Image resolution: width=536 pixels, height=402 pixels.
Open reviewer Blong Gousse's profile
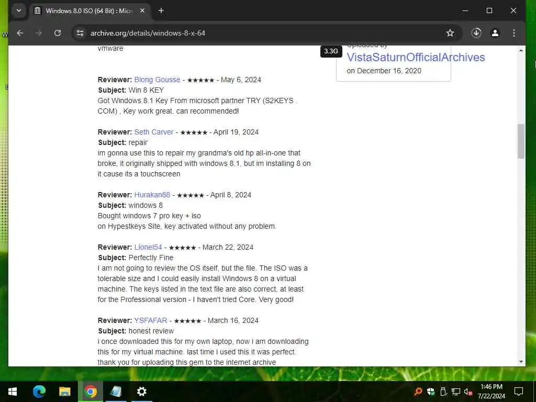(x=157, y=80)
